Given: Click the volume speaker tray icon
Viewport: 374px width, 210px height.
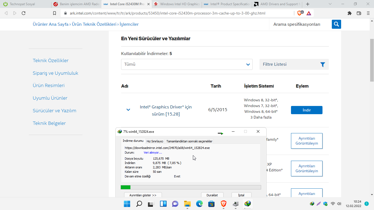Looking at the screenshot, I should [x=339, y=204].
